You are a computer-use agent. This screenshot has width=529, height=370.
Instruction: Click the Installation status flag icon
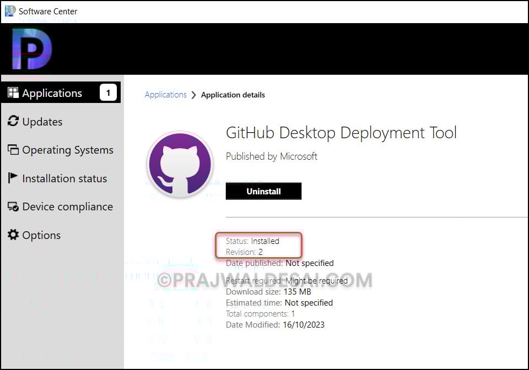tap(13, 178)
